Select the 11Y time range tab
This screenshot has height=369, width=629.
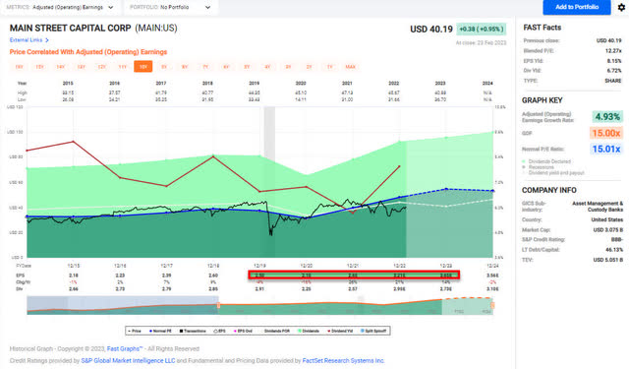[123, 67]
